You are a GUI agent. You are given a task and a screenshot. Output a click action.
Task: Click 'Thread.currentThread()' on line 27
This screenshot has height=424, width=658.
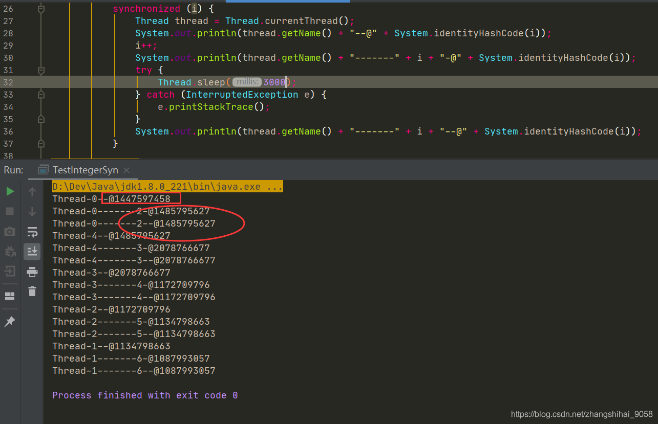(x=287, y=21)
